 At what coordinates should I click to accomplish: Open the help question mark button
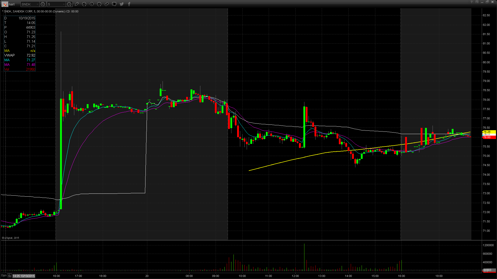(472, 2)
